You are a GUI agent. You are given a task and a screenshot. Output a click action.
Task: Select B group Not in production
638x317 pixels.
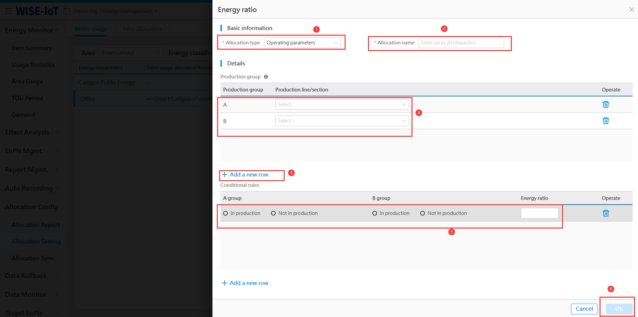click(x=423, y=213)
